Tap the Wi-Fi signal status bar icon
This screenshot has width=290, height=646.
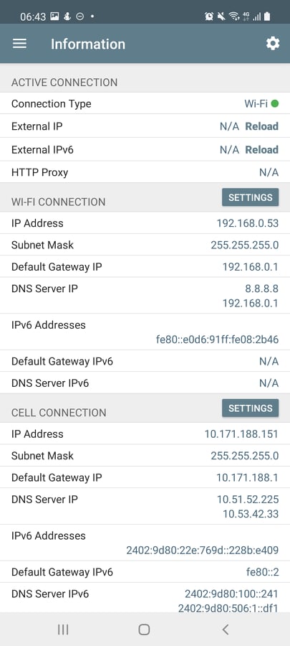pyautogui.click(x=234, y=17)
